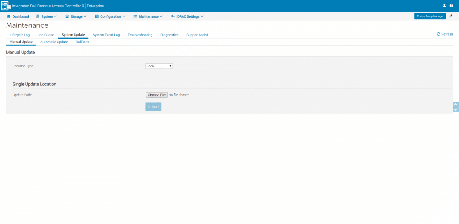Click the 'Manual Update' section heading
This screenshot has height=224, width=459.
[20, 52]
